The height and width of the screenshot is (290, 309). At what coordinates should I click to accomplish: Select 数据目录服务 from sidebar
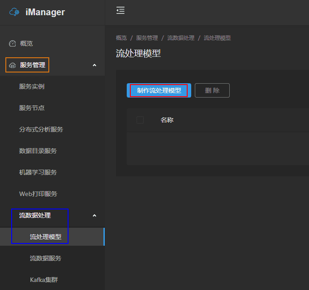[38, 151]
